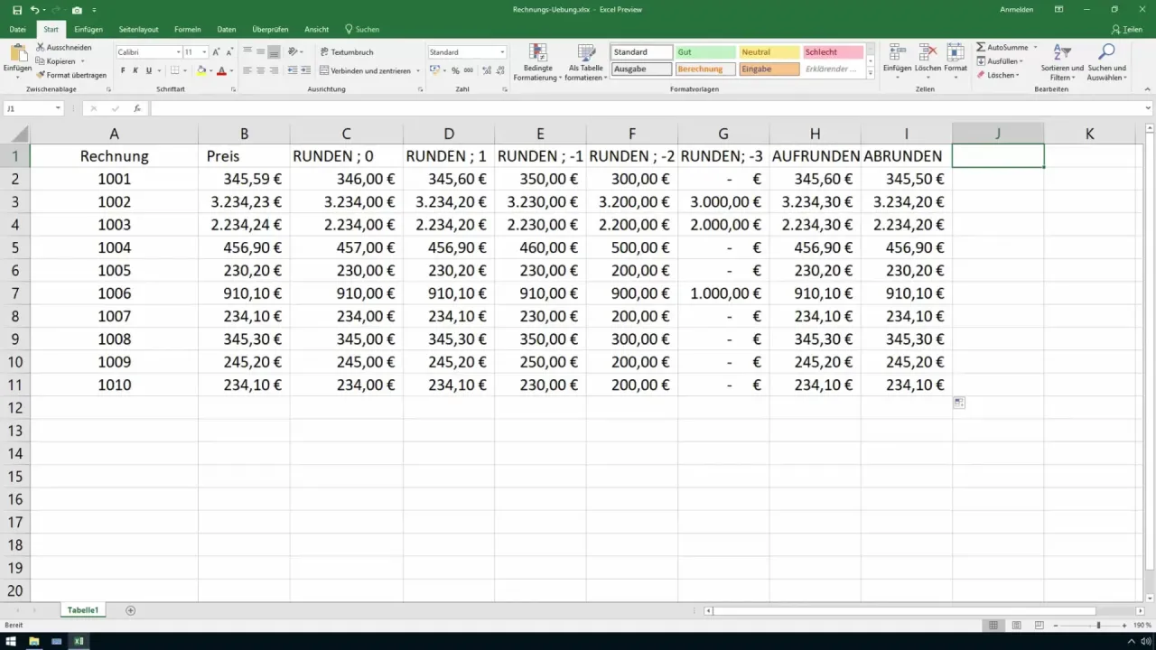This screenshot has width=1156, height=650.
Task: Toggle Textumbruch wrap text
Action: [x=346, y=52]
